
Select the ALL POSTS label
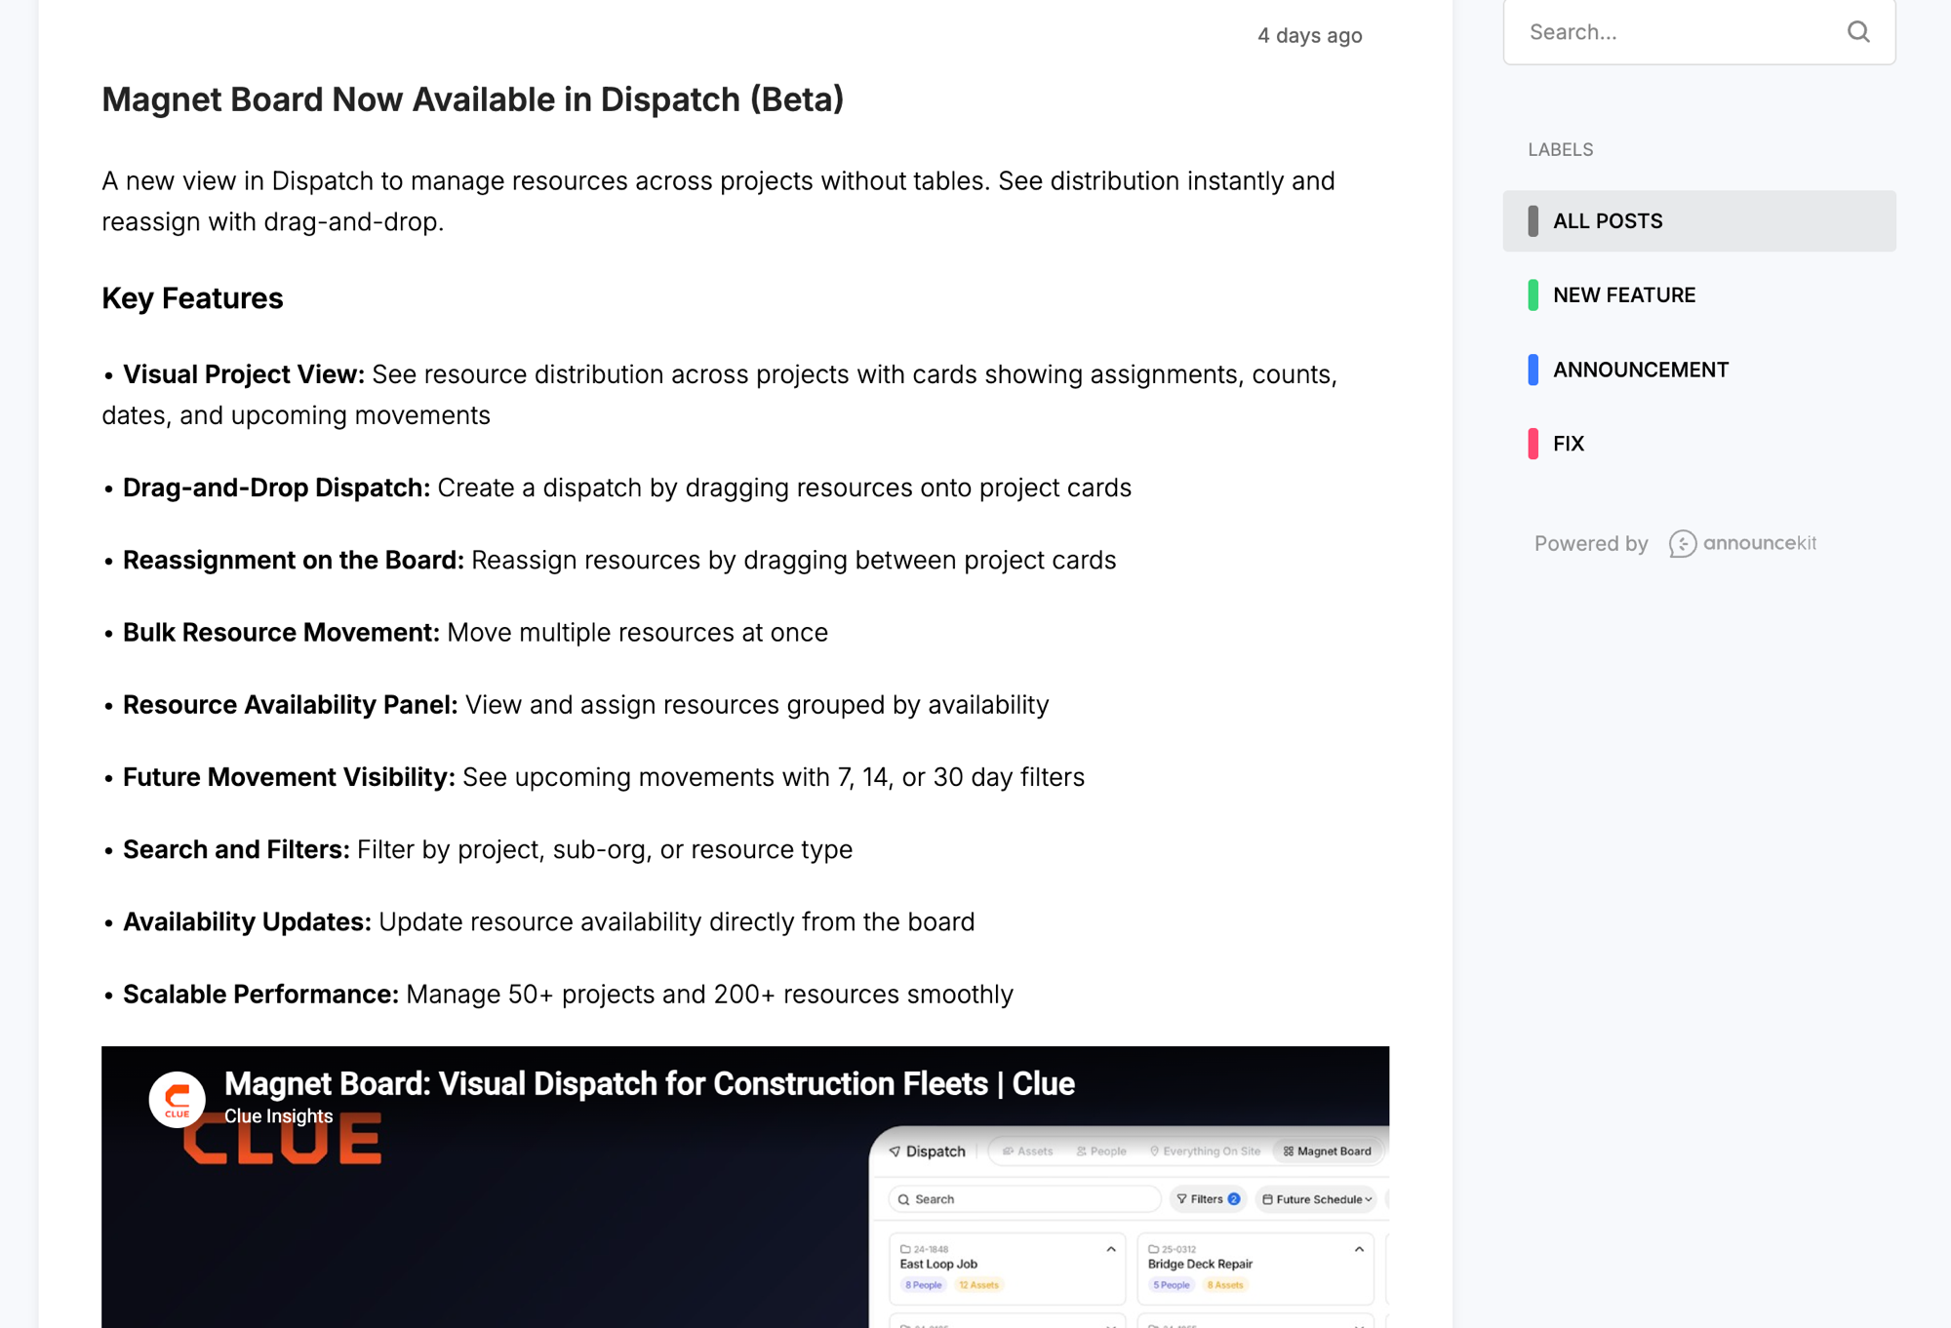coord(1607,220)
